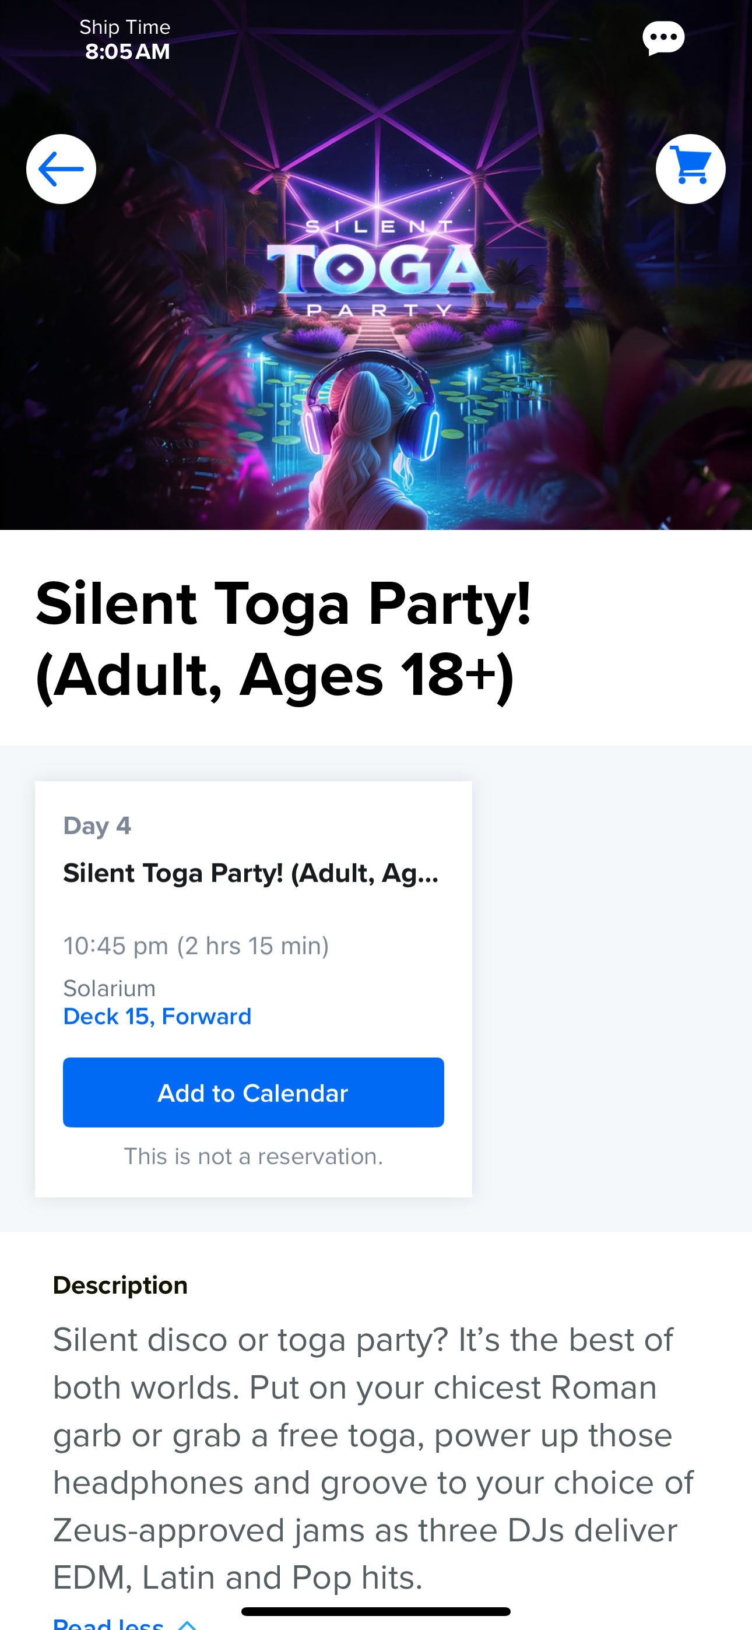
Task: Tap the 8:05 AM clock readout
Action: pyautogui.click(x=127, y=51)
